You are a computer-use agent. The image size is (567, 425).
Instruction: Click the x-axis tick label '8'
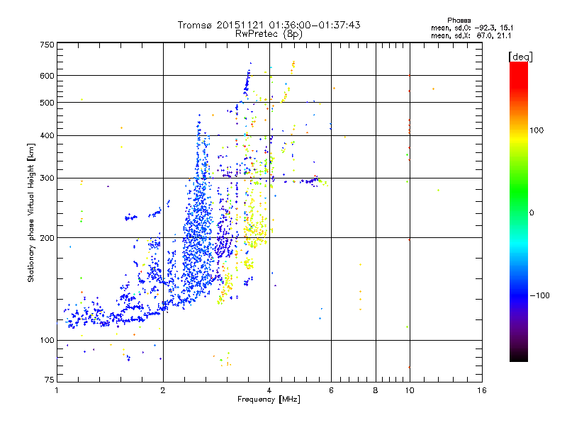click(376, 390)
